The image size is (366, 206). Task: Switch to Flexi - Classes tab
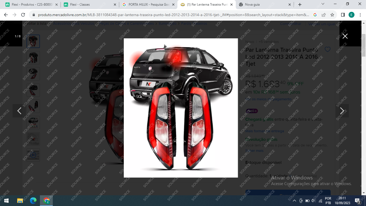pyautogui.click(x=88, y=5)
